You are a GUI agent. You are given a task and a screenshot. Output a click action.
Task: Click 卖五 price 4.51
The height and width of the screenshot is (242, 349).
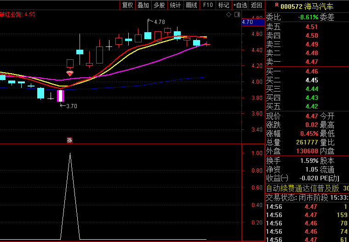click(x=312, y=27)
